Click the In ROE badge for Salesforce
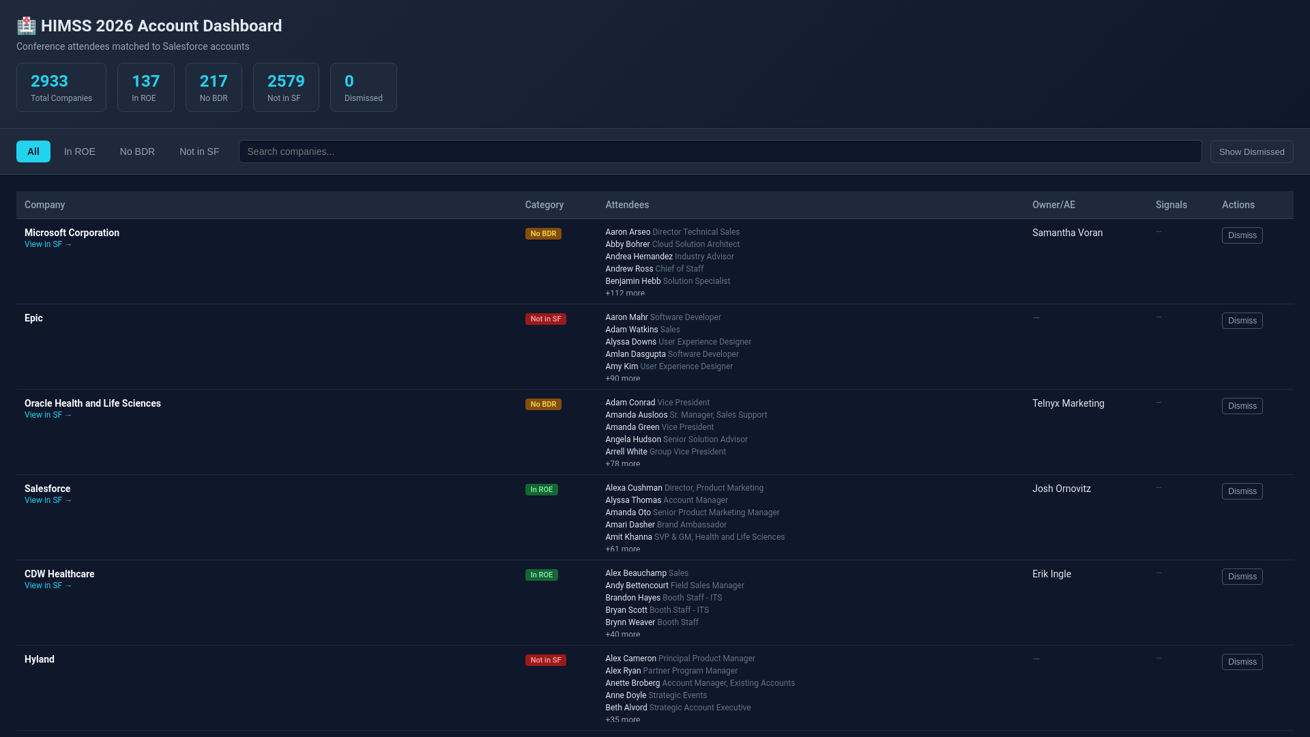The height and width of the screenshot is (737, 1310). [x=541, y=489]
